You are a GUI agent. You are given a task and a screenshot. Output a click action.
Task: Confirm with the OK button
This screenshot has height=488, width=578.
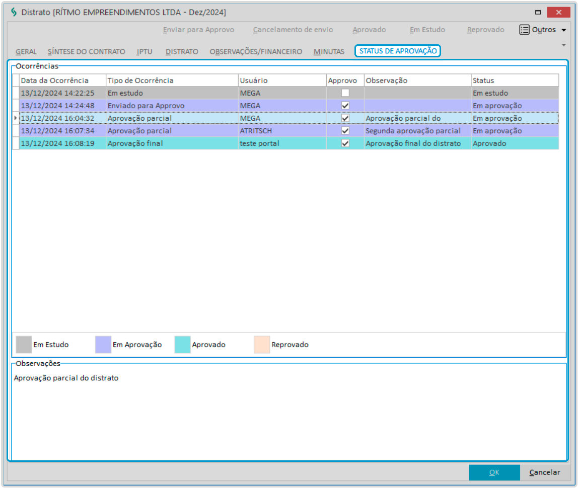click(x=494, y=472)
